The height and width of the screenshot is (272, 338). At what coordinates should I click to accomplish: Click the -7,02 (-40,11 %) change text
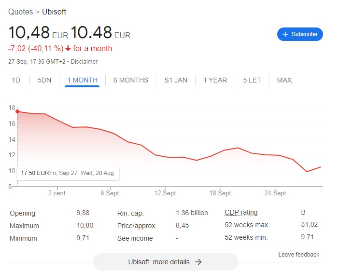coord(36,48)
